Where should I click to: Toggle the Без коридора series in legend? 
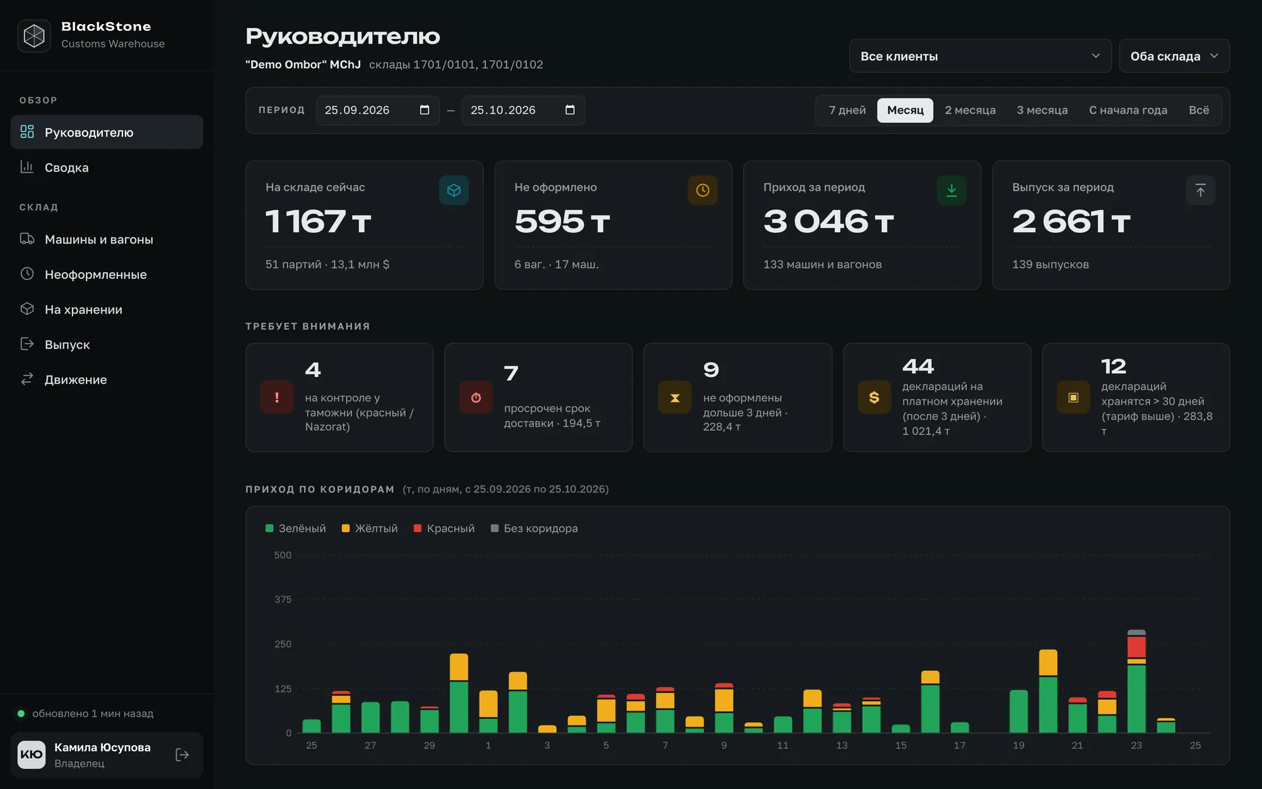tap(534, 528)
